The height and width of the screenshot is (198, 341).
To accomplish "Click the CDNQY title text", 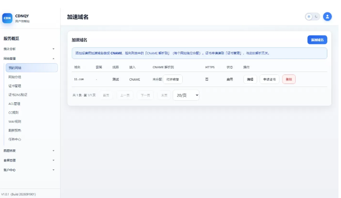I will pyautogui.click(x=22, y=16).
